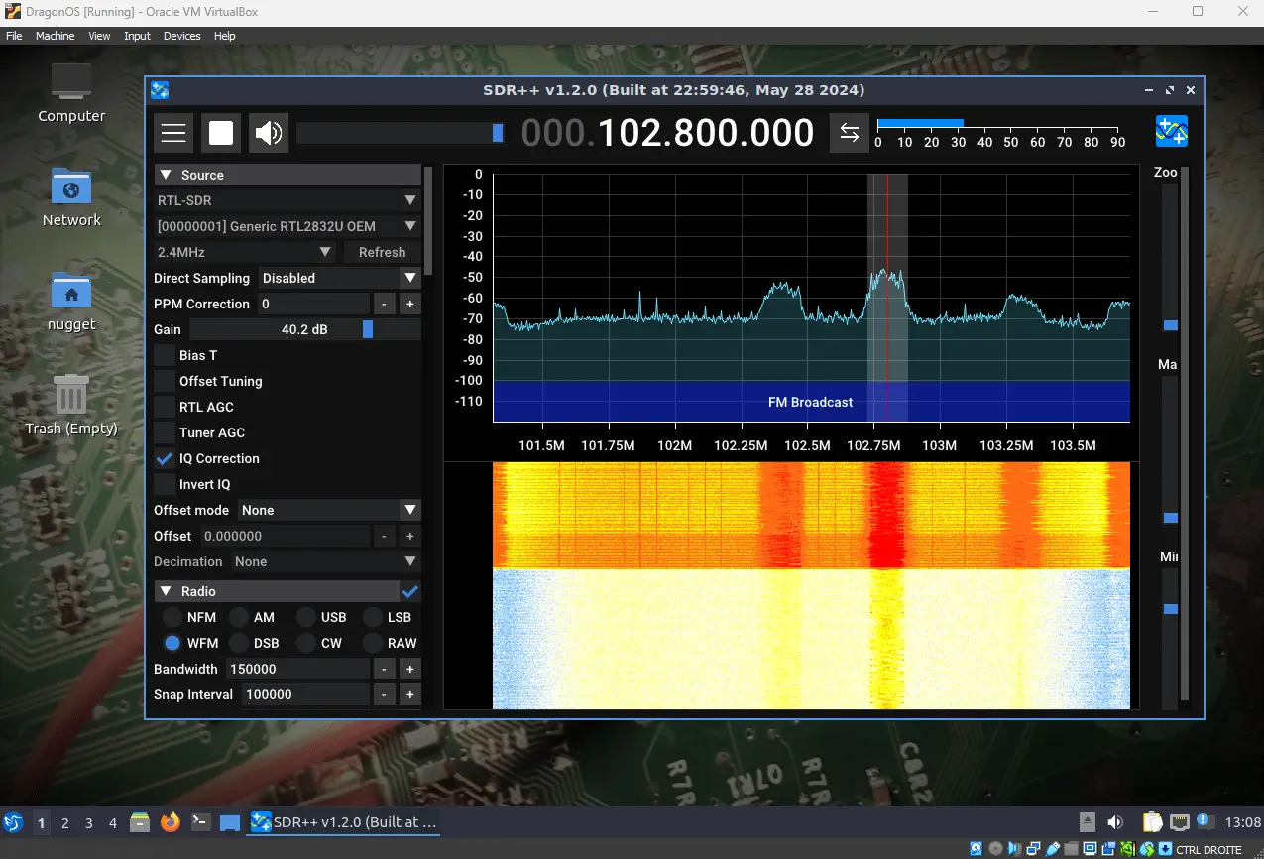Open the SDR++ side menu via hamburger icon

(173, 132)
